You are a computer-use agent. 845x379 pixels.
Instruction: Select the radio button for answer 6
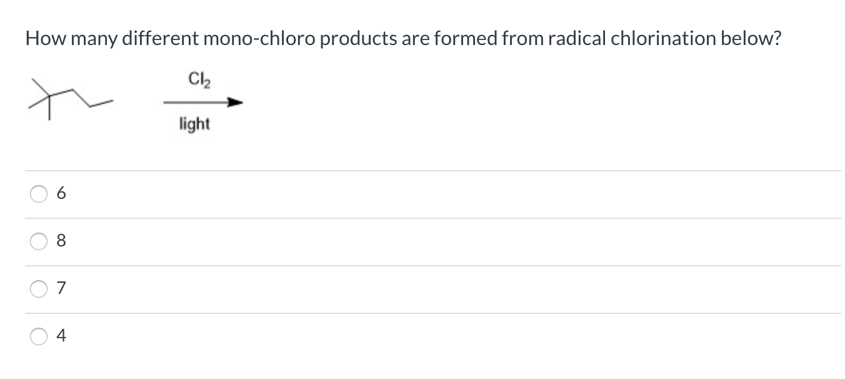pyautogui.click(x=39, y=194)
